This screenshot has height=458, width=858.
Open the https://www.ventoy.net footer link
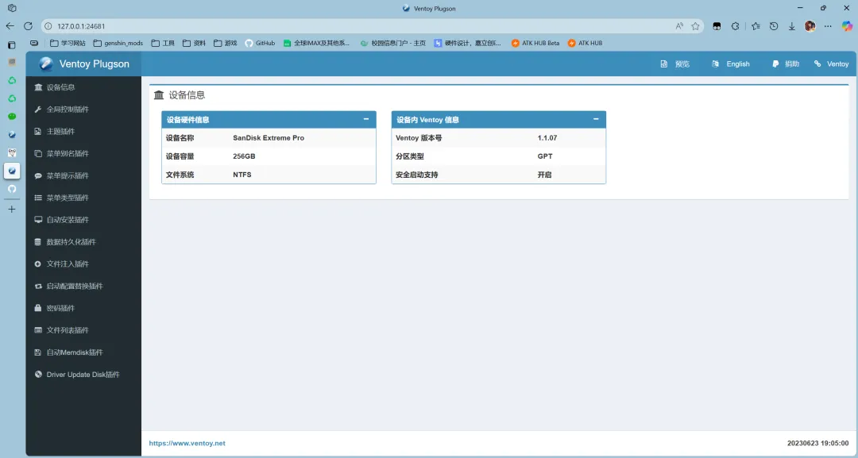click(187, 443)
